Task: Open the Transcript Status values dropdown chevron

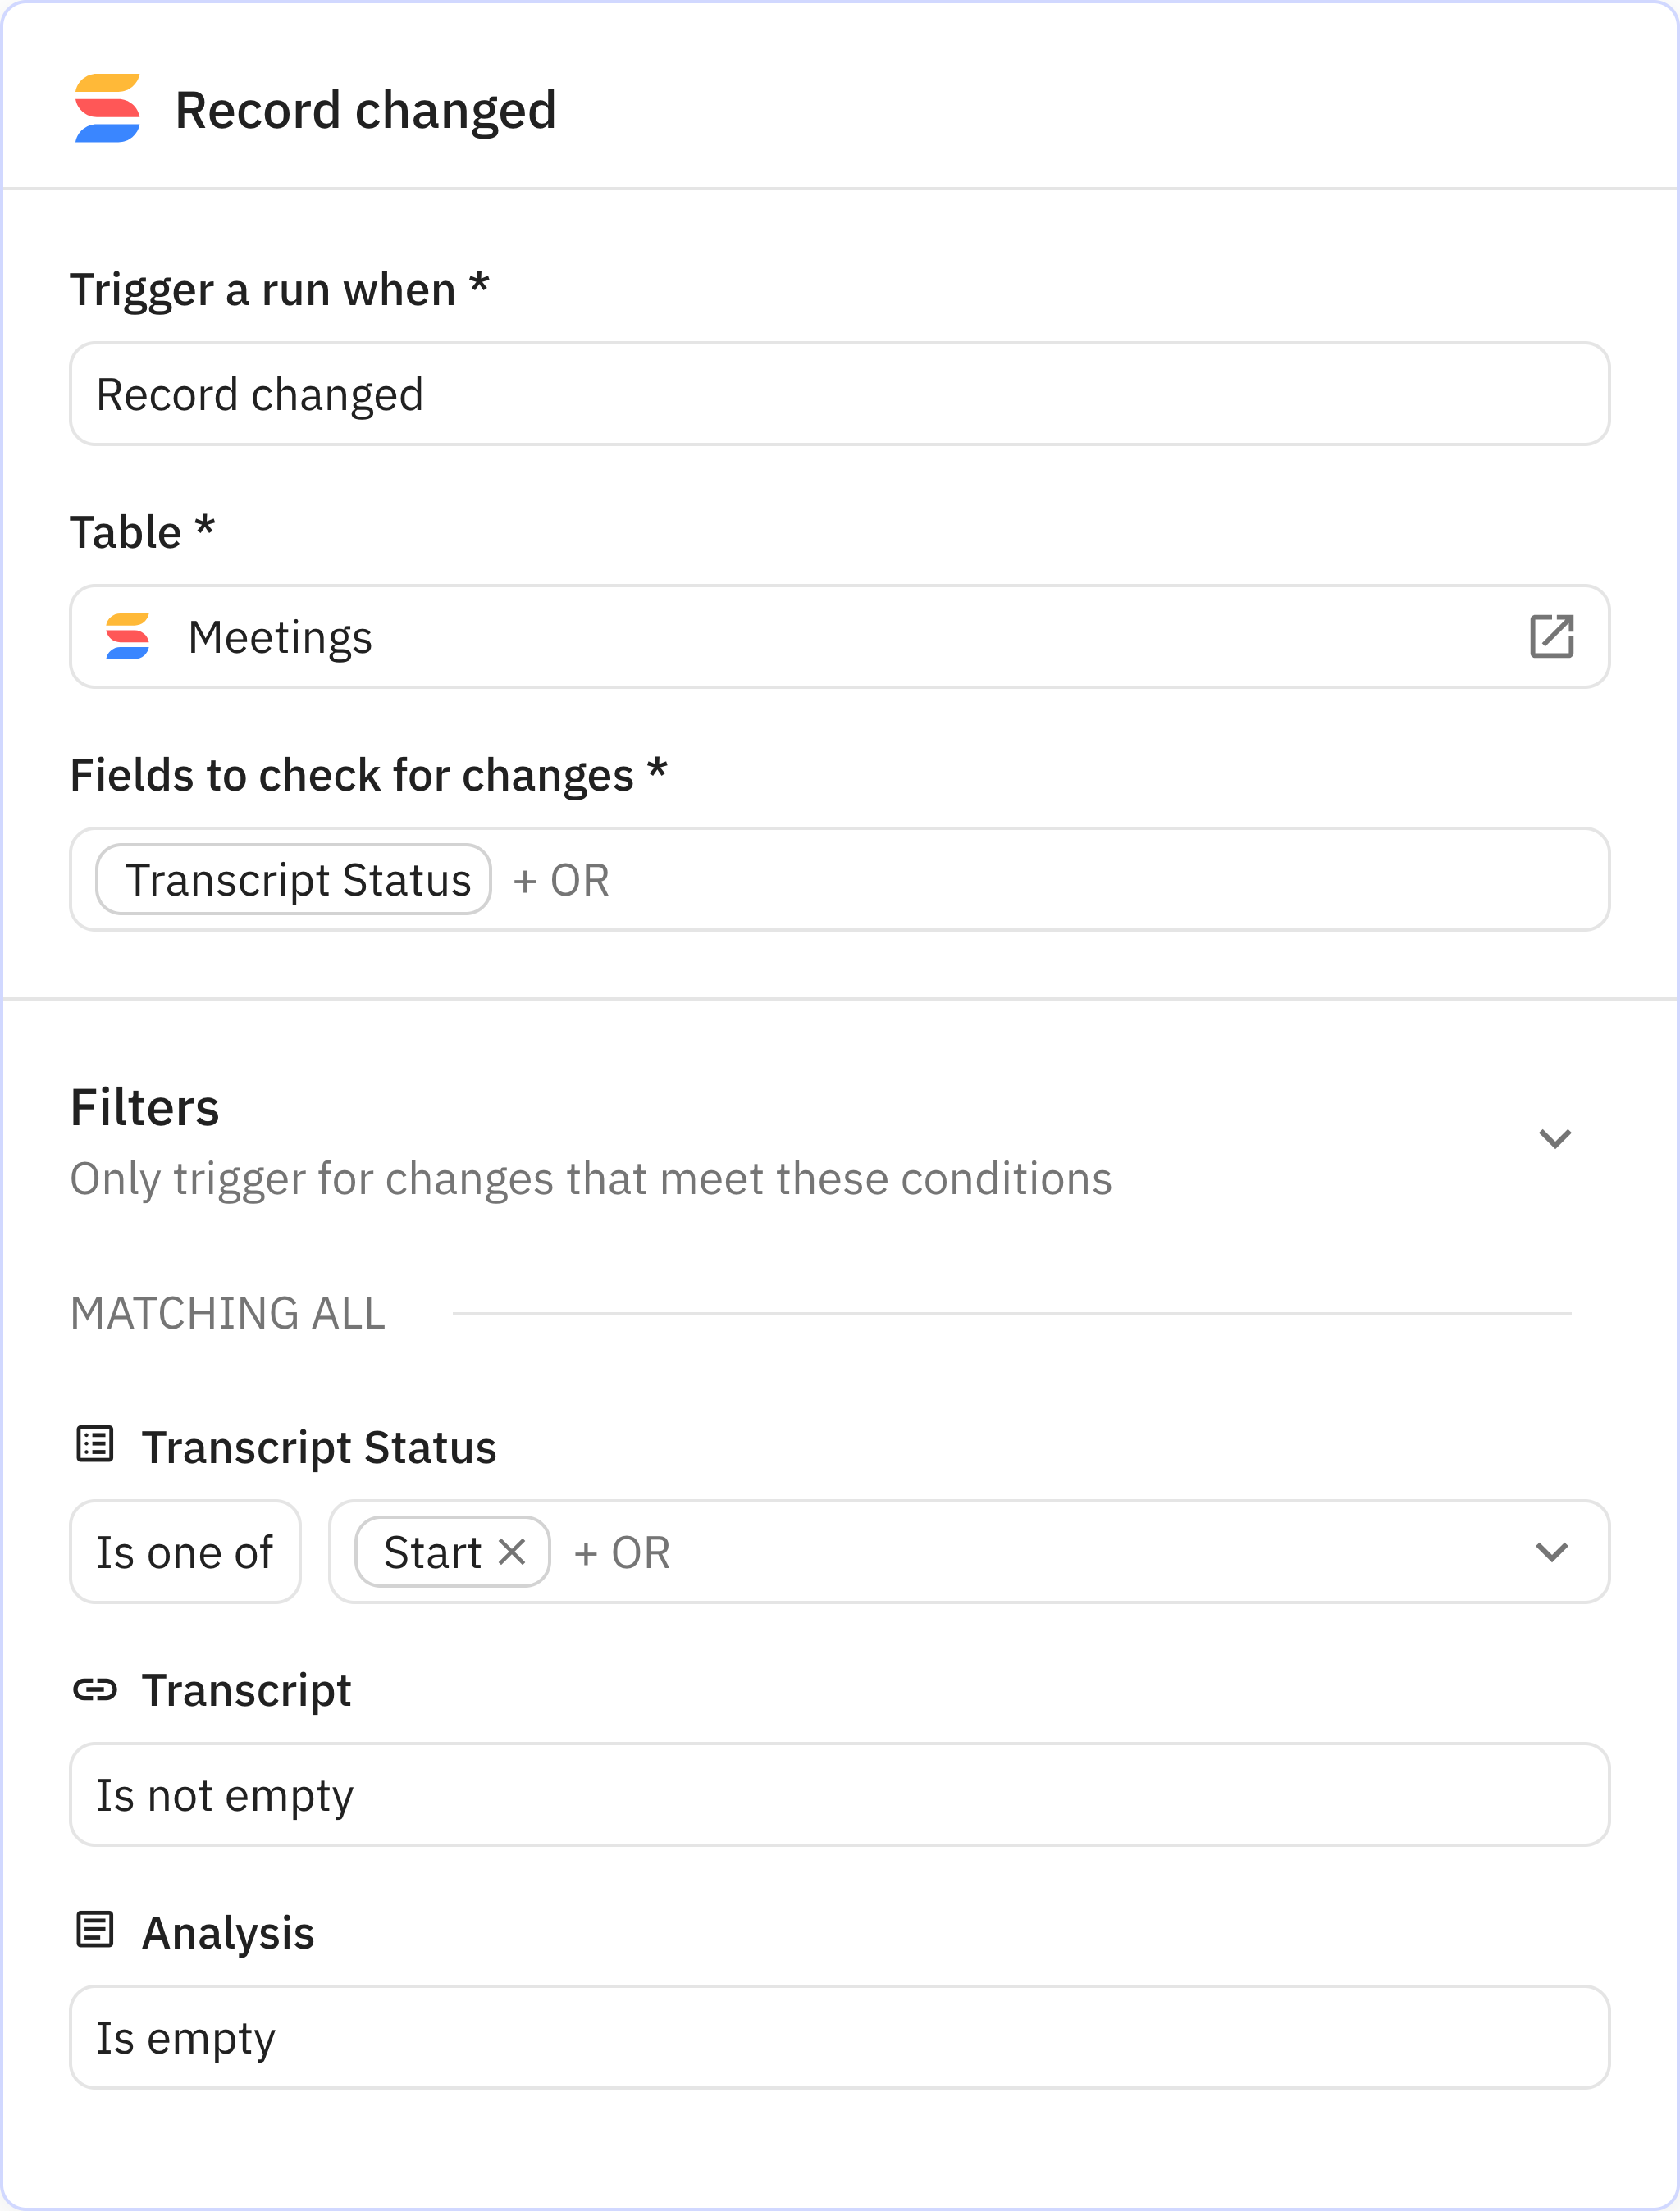Action: point(1551,1552)
